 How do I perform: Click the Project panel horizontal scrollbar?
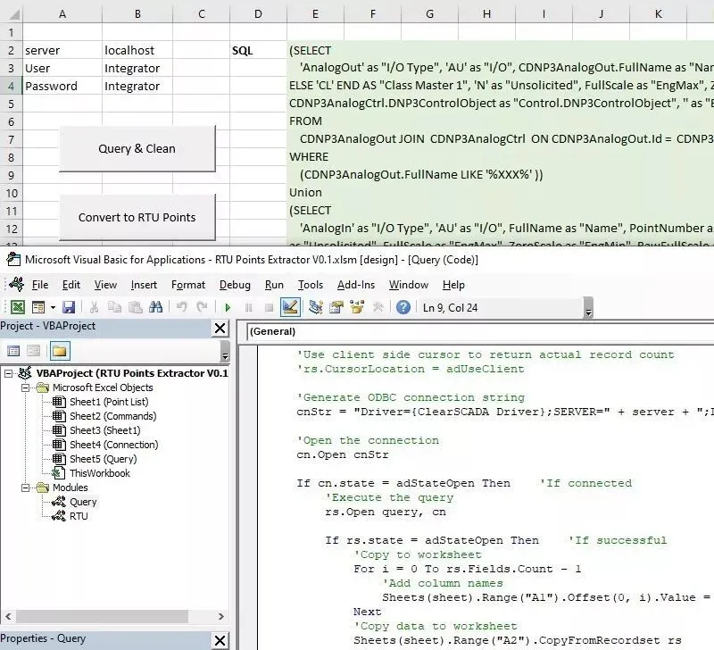[x=103, y=616]
